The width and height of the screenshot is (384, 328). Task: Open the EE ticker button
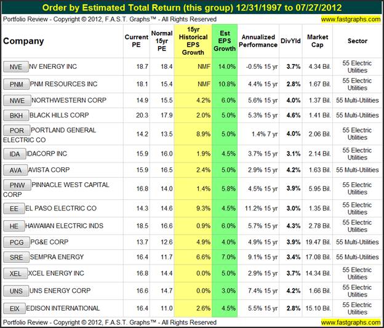coord(14,209)
